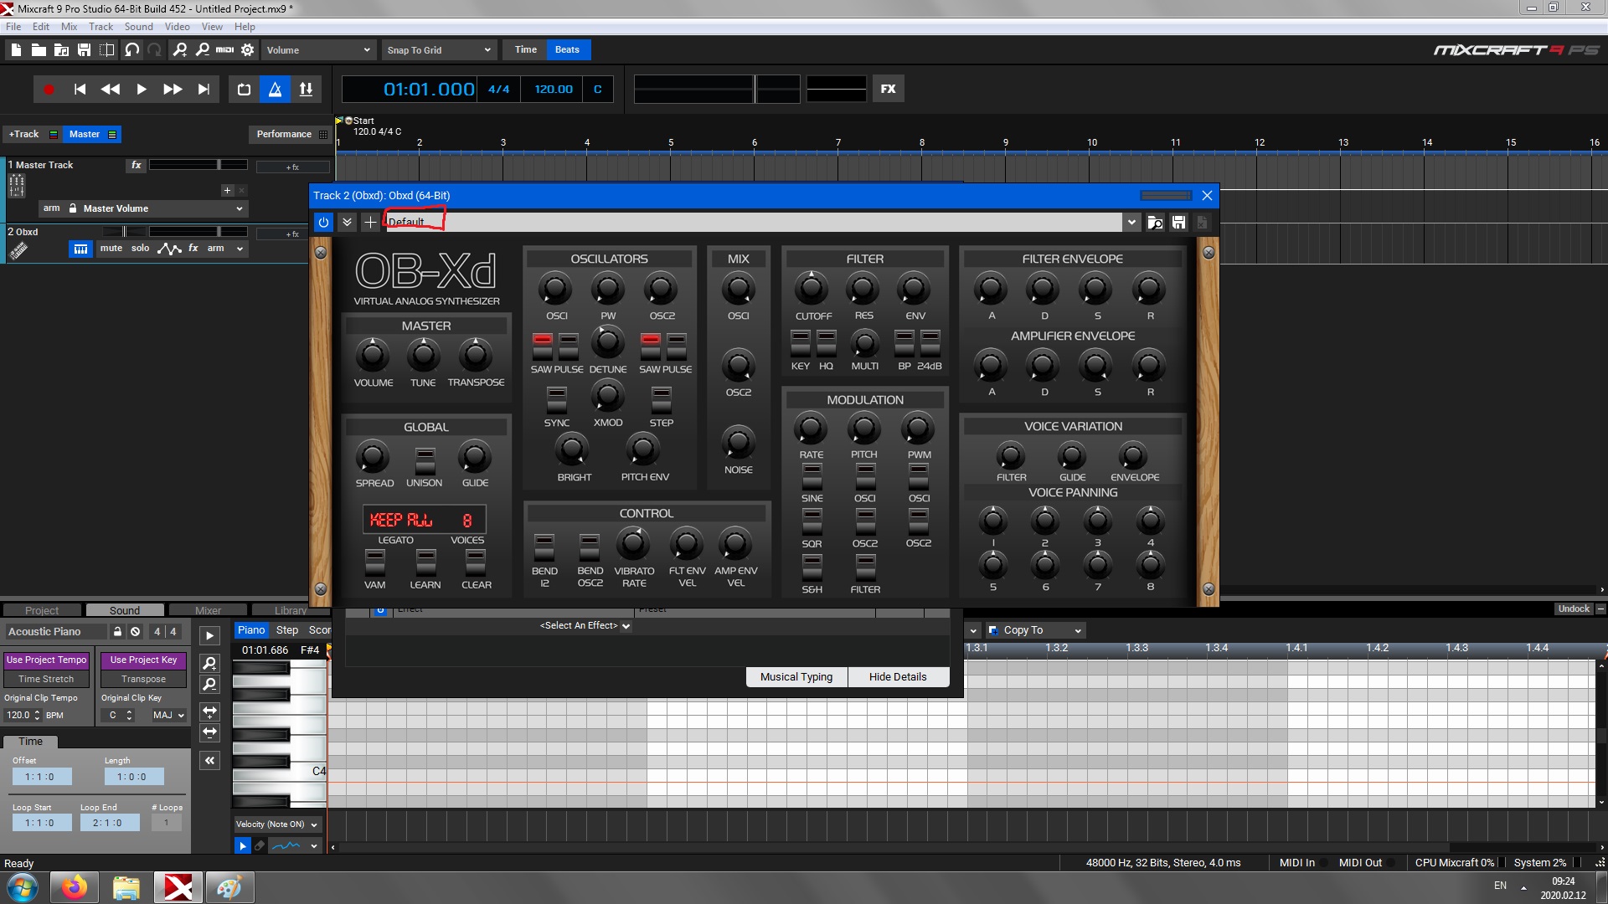Rewind to the project start
The height and width of the screenshot is (904, 1608).
click(80, 90)
